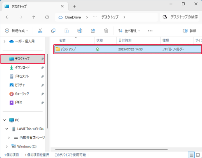Click the Cut scissors icon
This screenshot has height=158, width=202.
tap(40, 31)
